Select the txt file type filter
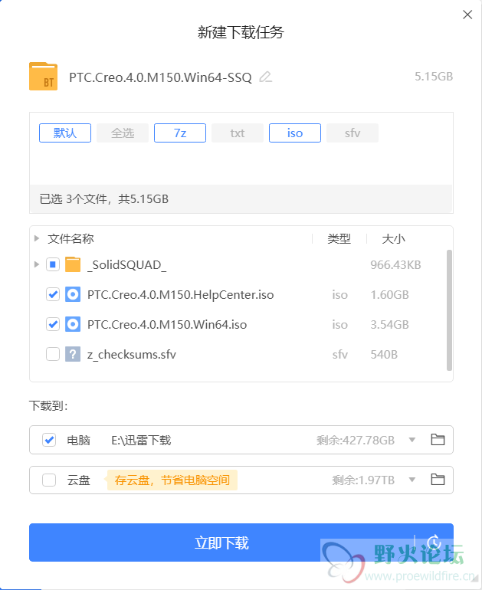The width and height of the screenshot is (482, 590). [x=238, y=133]
